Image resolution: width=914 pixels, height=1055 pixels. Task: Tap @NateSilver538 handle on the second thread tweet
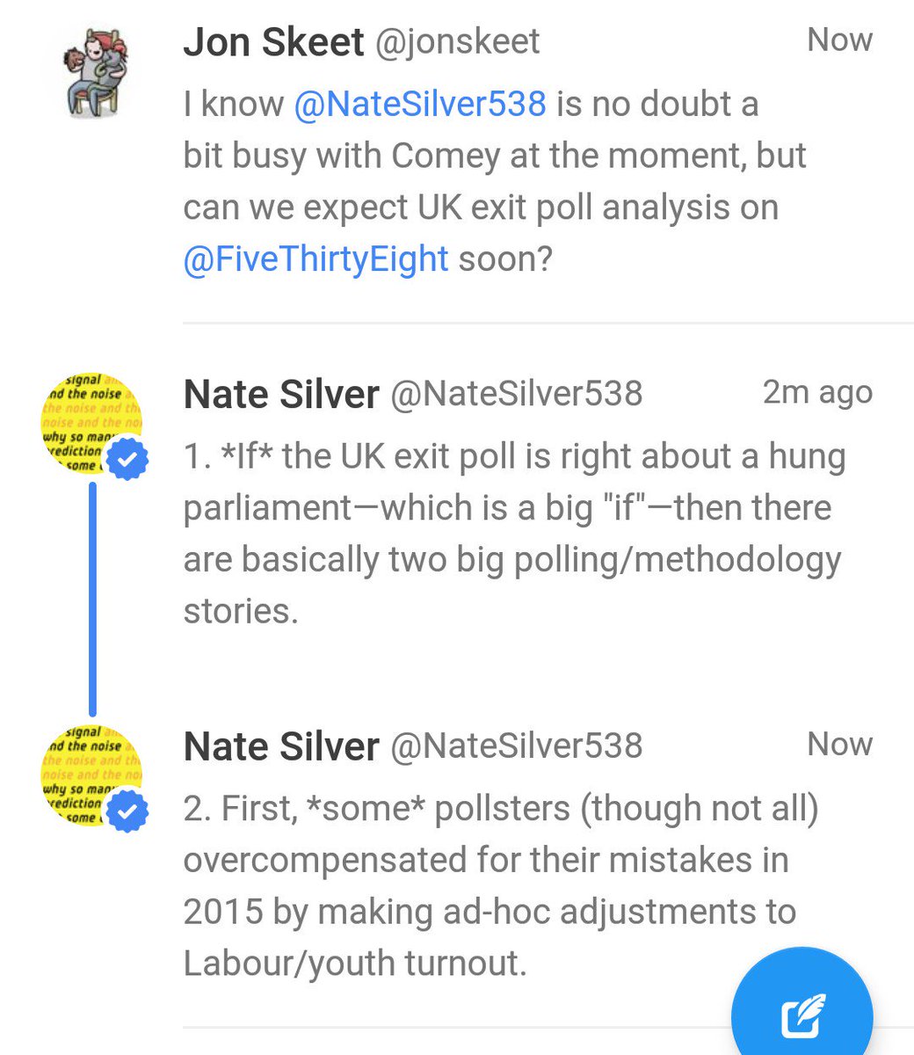(x=516, y=746)
